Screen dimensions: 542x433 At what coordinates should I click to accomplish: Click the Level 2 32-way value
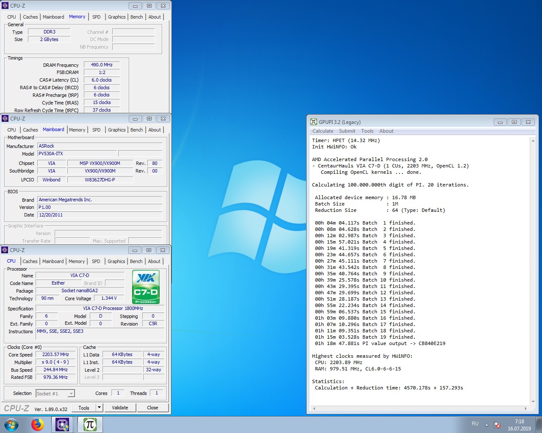click(x=154, y=370)
